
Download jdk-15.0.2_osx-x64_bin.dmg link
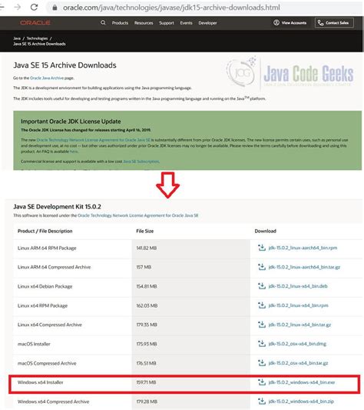[x=297, y=344]
